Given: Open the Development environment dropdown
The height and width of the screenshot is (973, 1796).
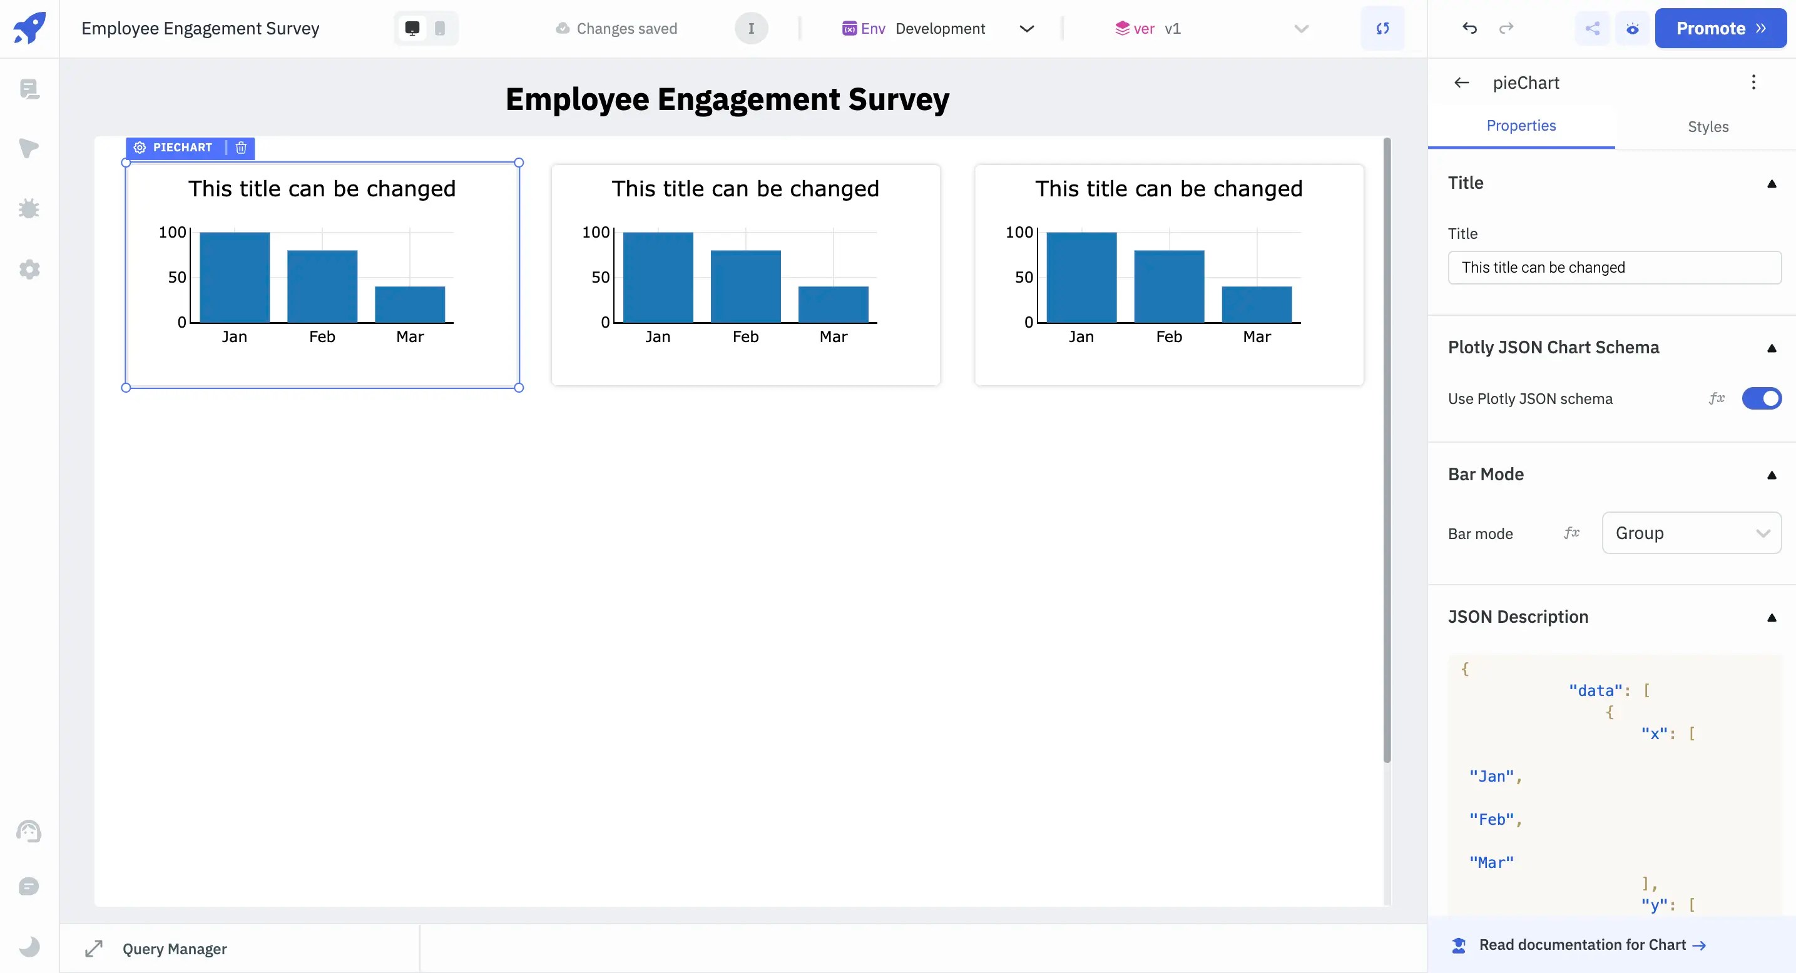Looking at the screenshot, I should click(x=1026, y=29).
